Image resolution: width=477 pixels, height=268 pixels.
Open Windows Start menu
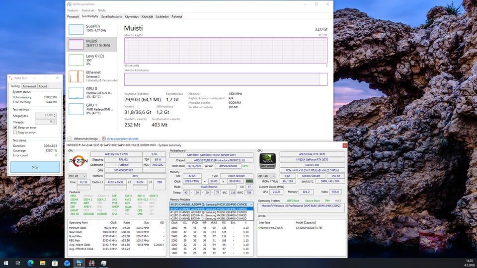tap(6, 263)
